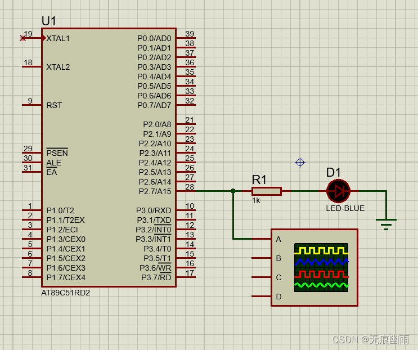Click pin number 28 on U1

[190, 187]
